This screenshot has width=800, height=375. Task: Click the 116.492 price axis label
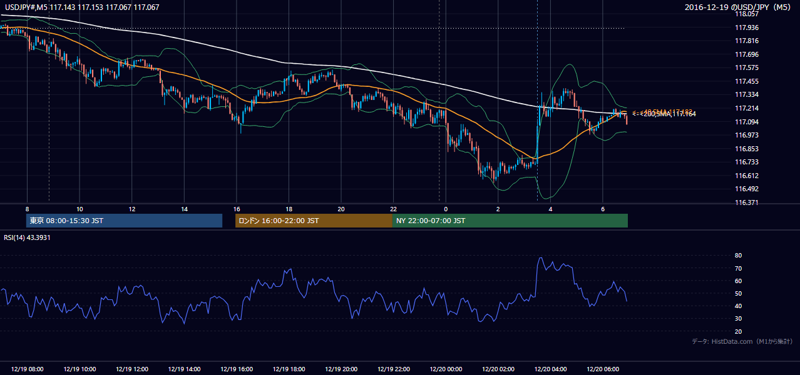pos(747,189)
